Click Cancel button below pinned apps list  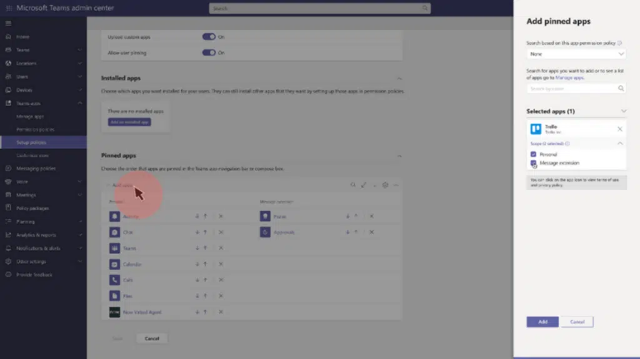pos(152,338)
